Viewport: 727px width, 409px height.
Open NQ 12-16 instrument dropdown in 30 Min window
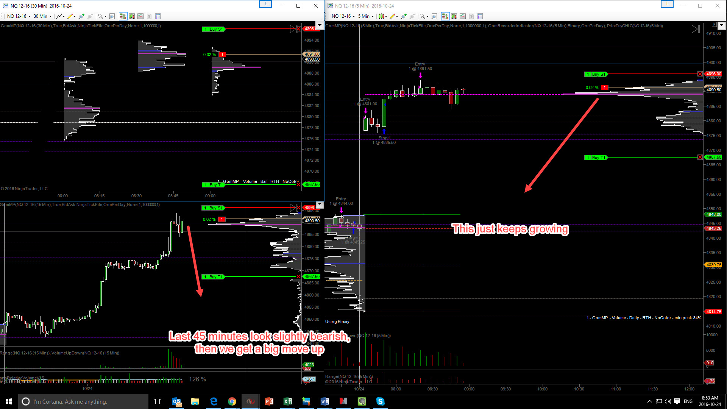19,16
